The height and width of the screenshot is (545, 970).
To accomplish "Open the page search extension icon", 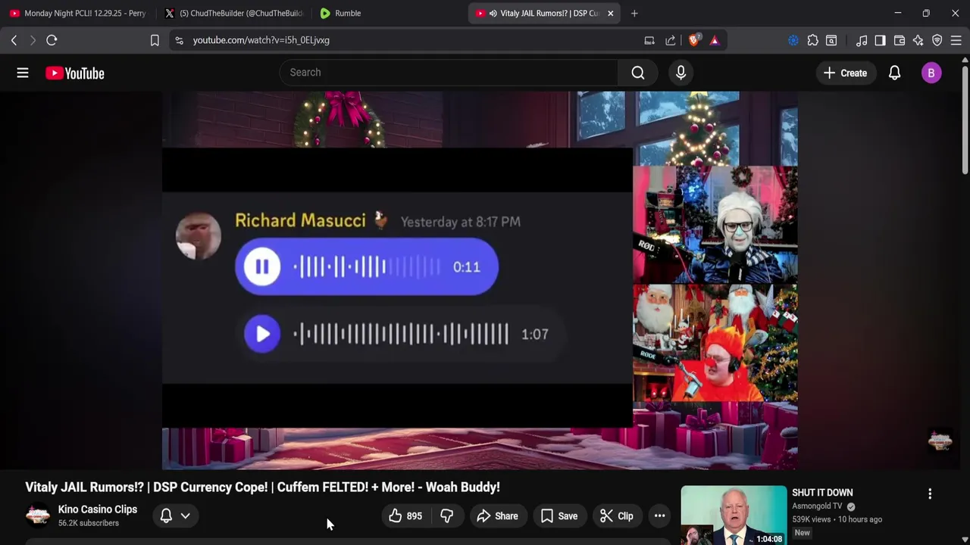I will (831, 40).
